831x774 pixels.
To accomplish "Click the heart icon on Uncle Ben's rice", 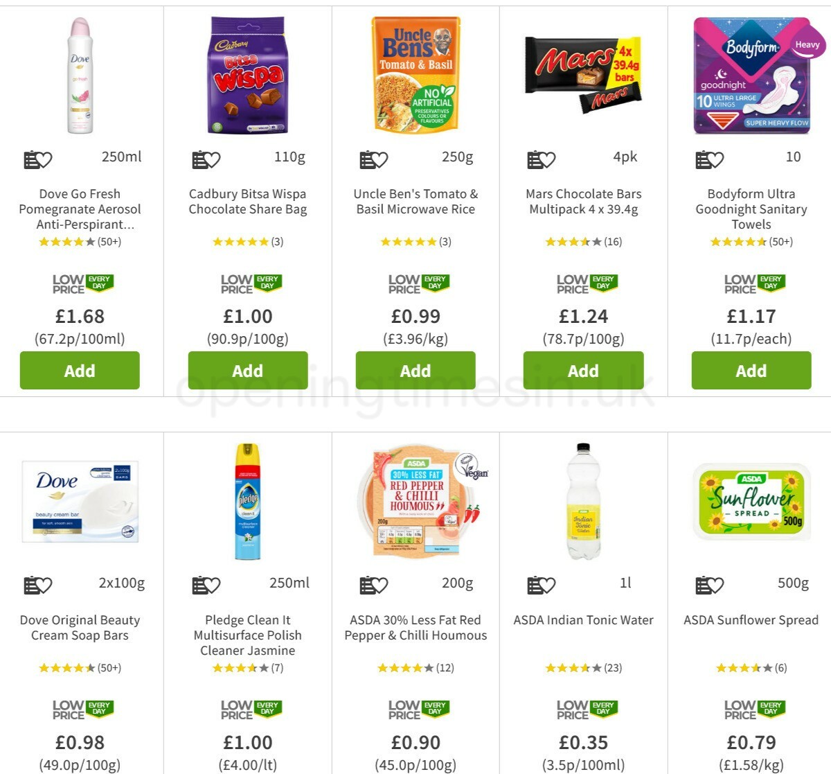I will tap(379, 159).
